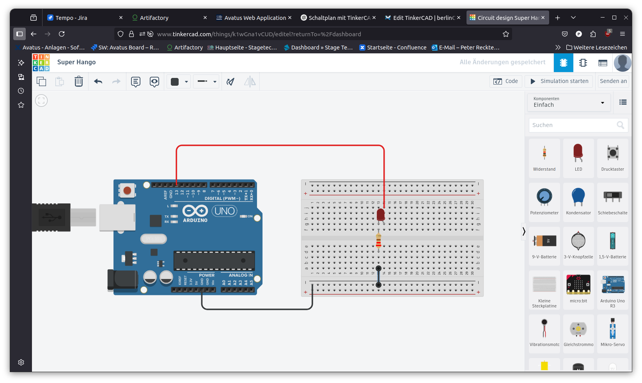Expand more bookmarks chevron

tap(558, 48)
